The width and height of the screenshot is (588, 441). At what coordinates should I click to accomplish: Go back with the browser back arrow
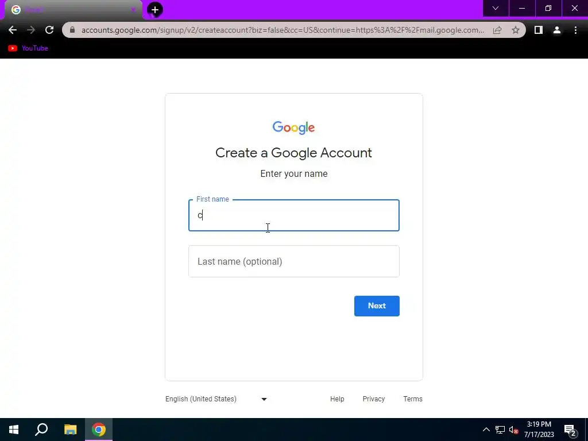[13, 30]
